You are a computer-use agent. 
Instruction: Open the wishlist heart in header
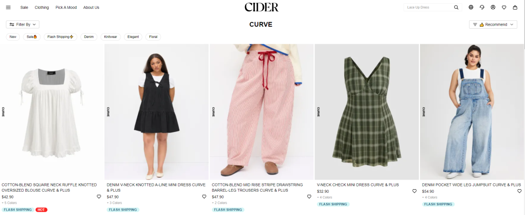[x=504, y=7]
